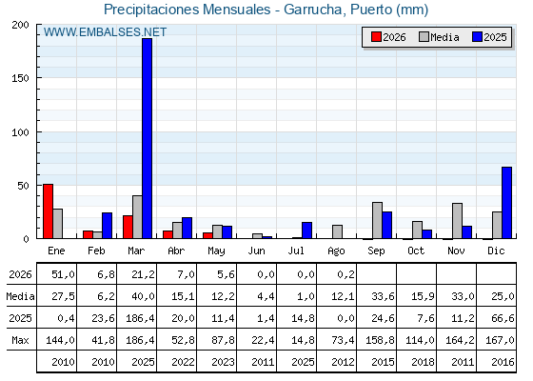Click the red 2026 legend swatch
This screenshot has height=381, width=533.
376,37
